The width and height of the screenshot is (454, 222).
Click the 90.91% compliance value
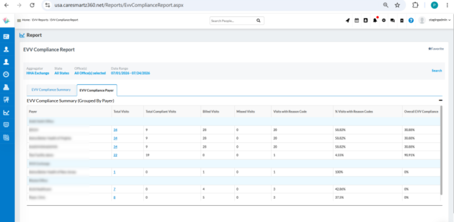[x=409, y=155]
